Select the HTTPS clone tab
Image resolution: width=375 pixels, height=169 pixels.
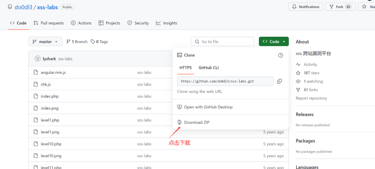(185, 68)
